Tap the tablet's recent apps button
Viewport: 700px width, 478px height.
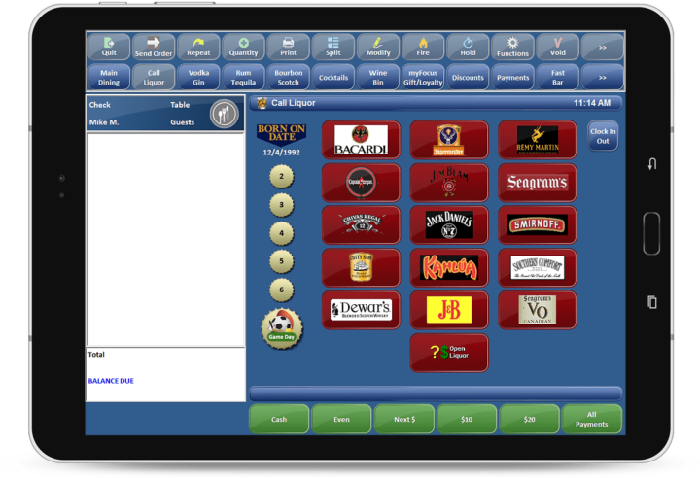tap(652, 302)
